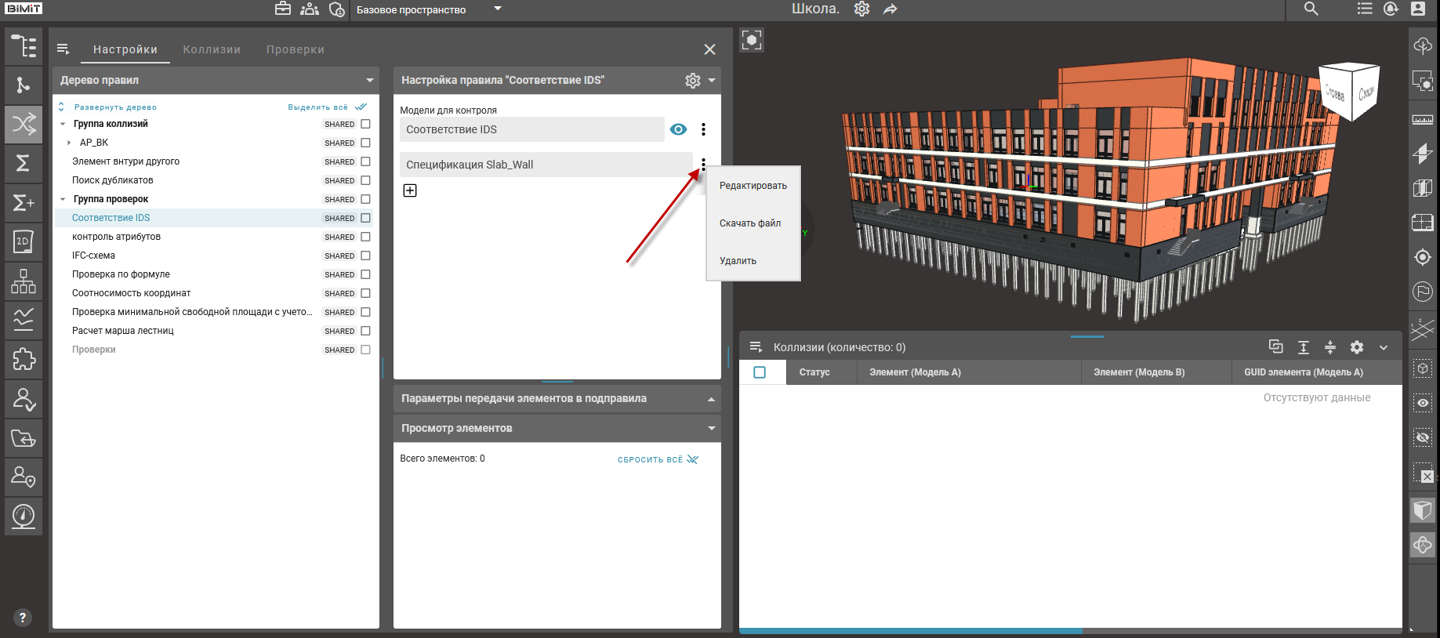Click the fit-to-view focus icon in viewport
The width and height of the screenshot is (1440, 638).
click(x=752, y=40)
